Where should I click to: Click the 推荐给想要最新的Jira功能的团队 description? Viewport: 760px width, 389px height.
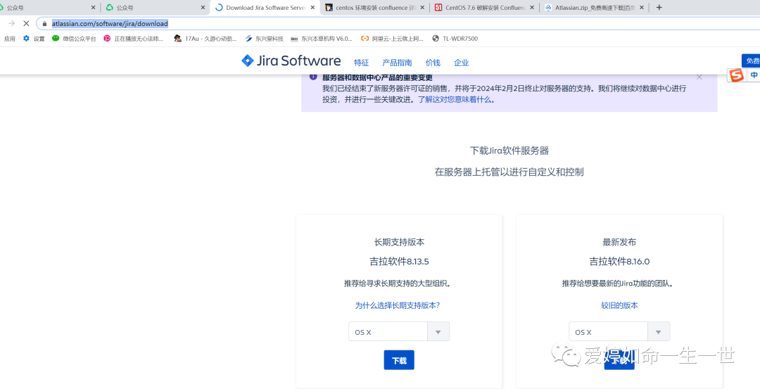tap(619, 284)
